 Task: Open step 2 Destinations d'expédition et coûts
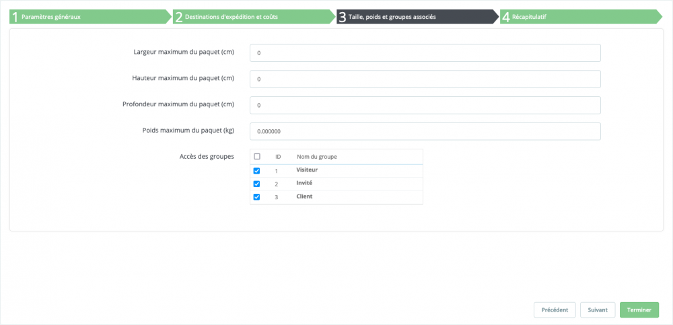tap(254, 17)
